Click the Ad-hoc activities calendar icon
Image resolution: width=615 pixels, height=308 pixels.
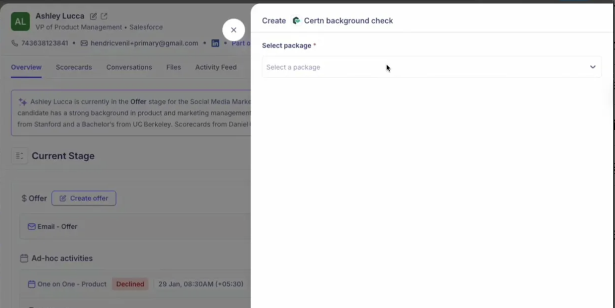pos(24,258)
